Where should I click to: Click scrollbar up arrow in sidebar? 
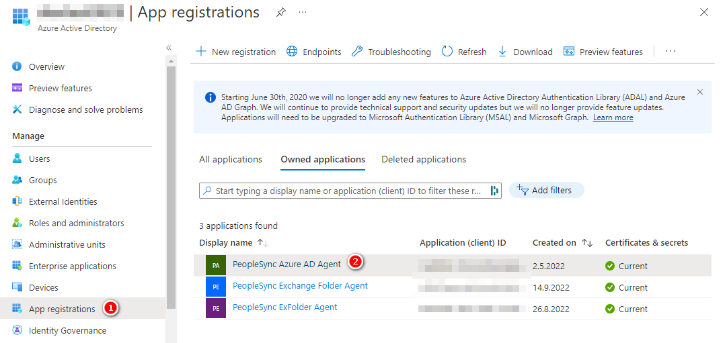coord(171,61)
